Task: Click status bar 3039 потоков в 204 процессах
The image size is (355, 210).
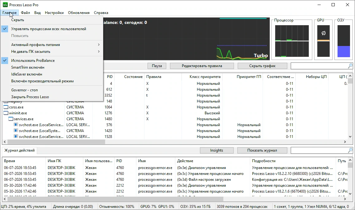Action: 242,206
